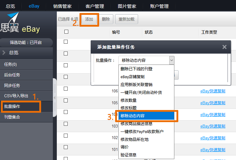Screen dimensions: 236x160
Task: Choose 一键修改PayPal收款账户 option
Action: tap(146, 132)
